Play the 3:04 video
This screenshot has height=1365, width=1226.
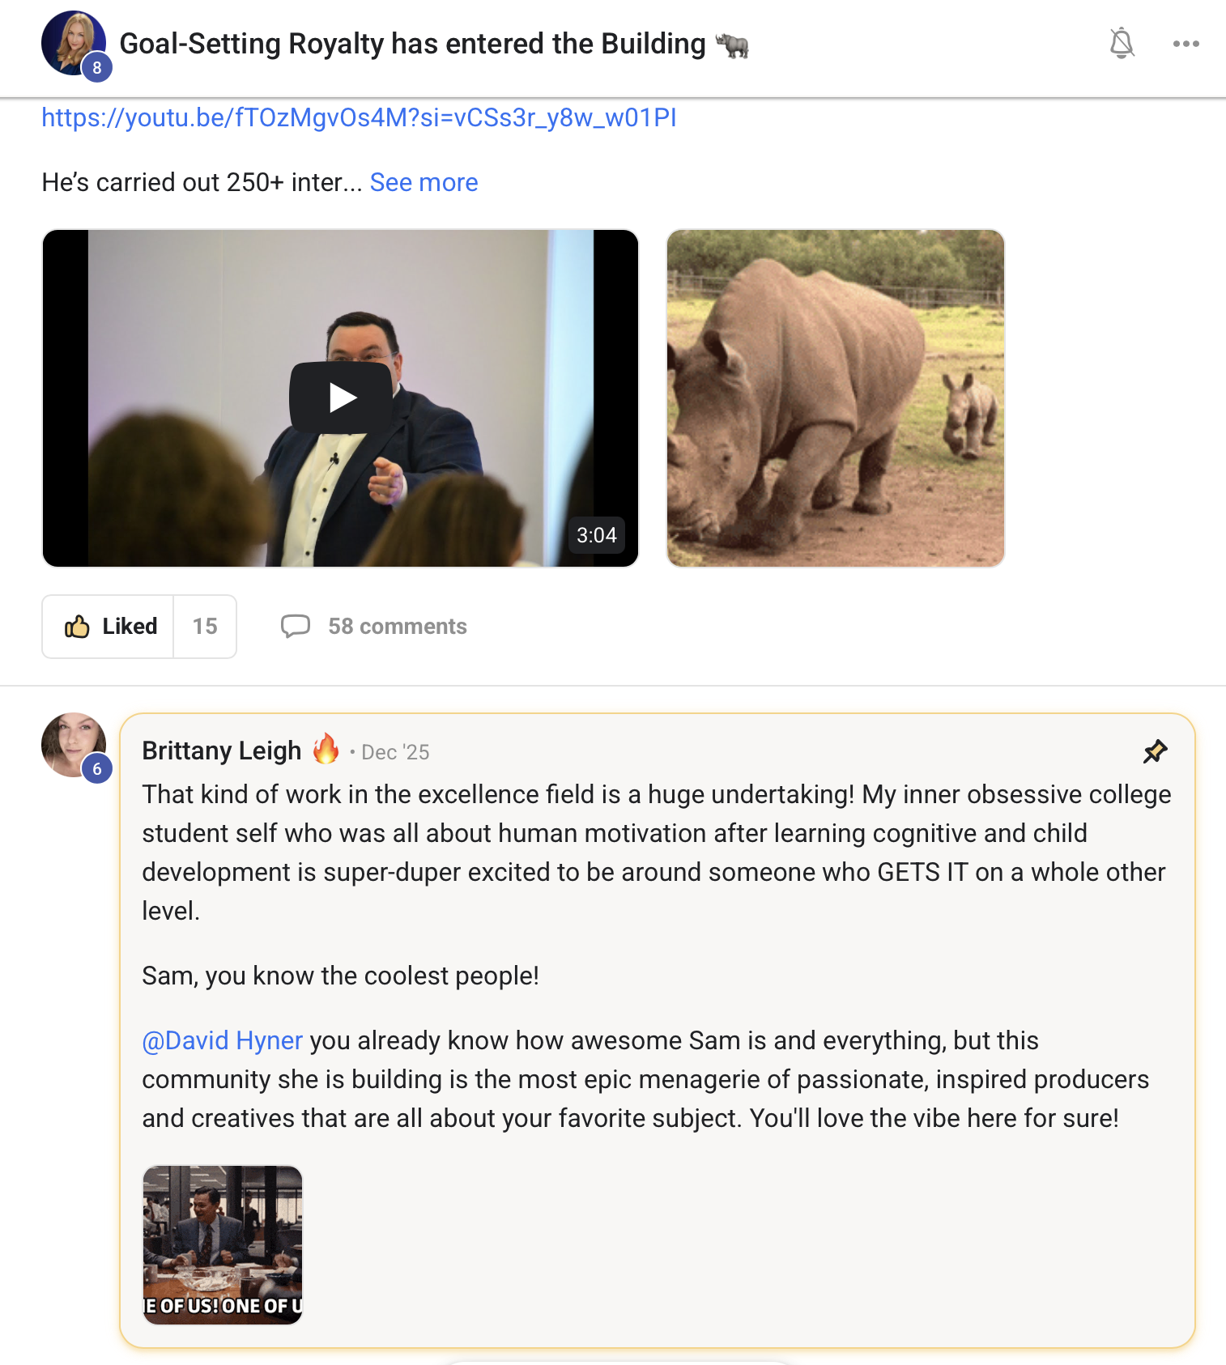click(x=341, y=398)
